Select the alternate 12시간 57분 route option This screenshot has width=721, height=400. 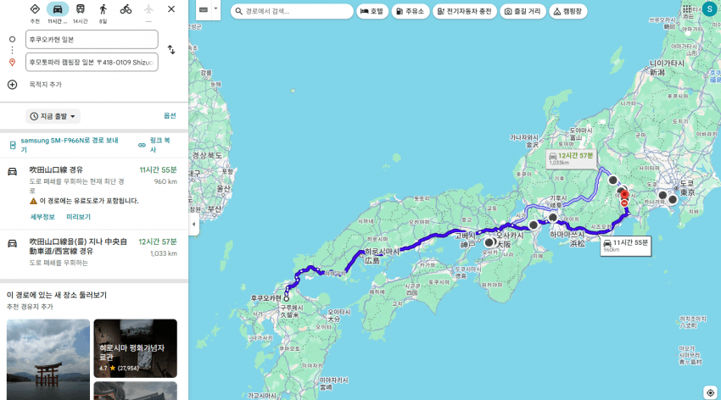click(93, 247)
